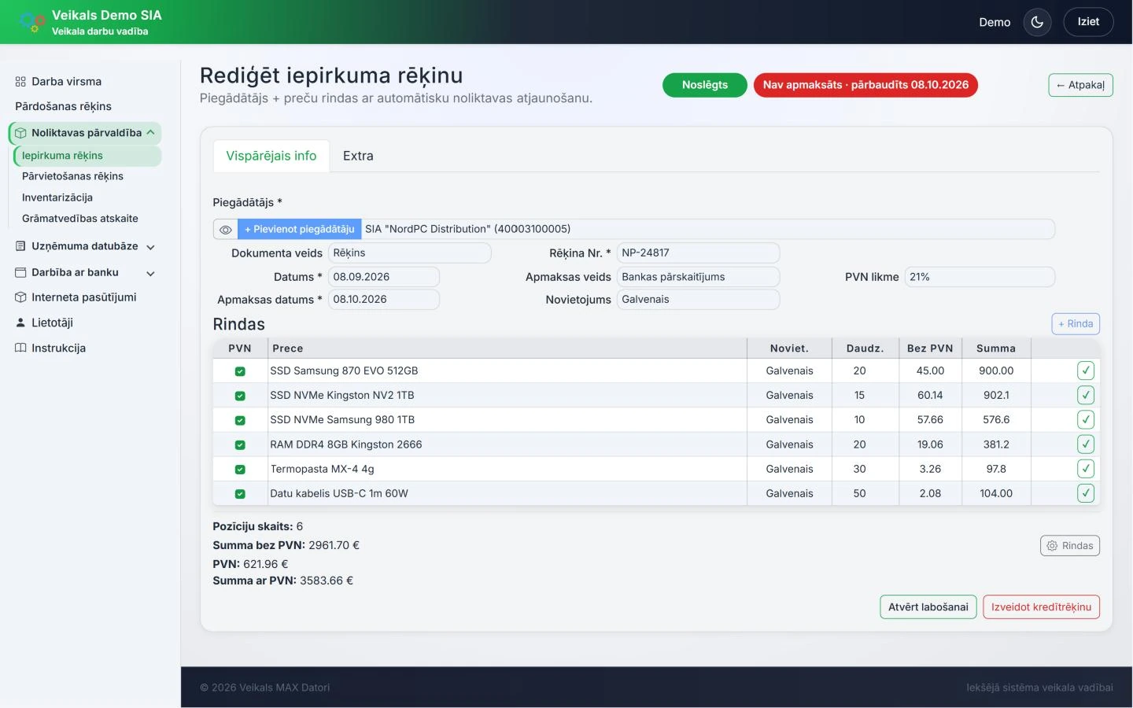Viewport: 1133px width, 708px height.
Task: Click the Veikals Demo SIA logo icon
Action: [x=31, y=22]
